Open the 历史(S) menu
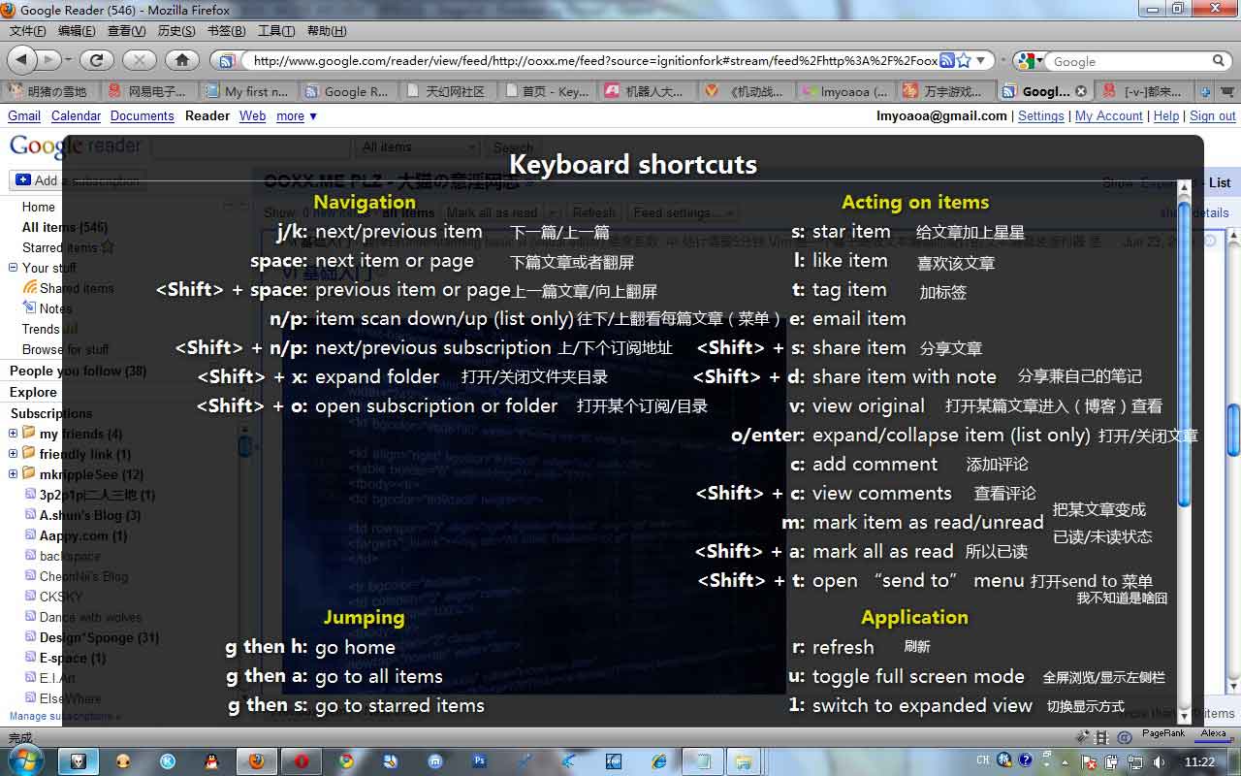 [176, 31]
